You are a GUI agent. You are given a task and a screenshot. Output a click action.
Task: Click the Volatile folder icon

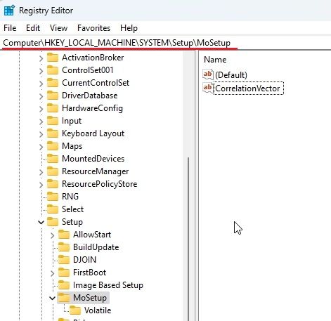pyautogui.click(x=75, y=310)
